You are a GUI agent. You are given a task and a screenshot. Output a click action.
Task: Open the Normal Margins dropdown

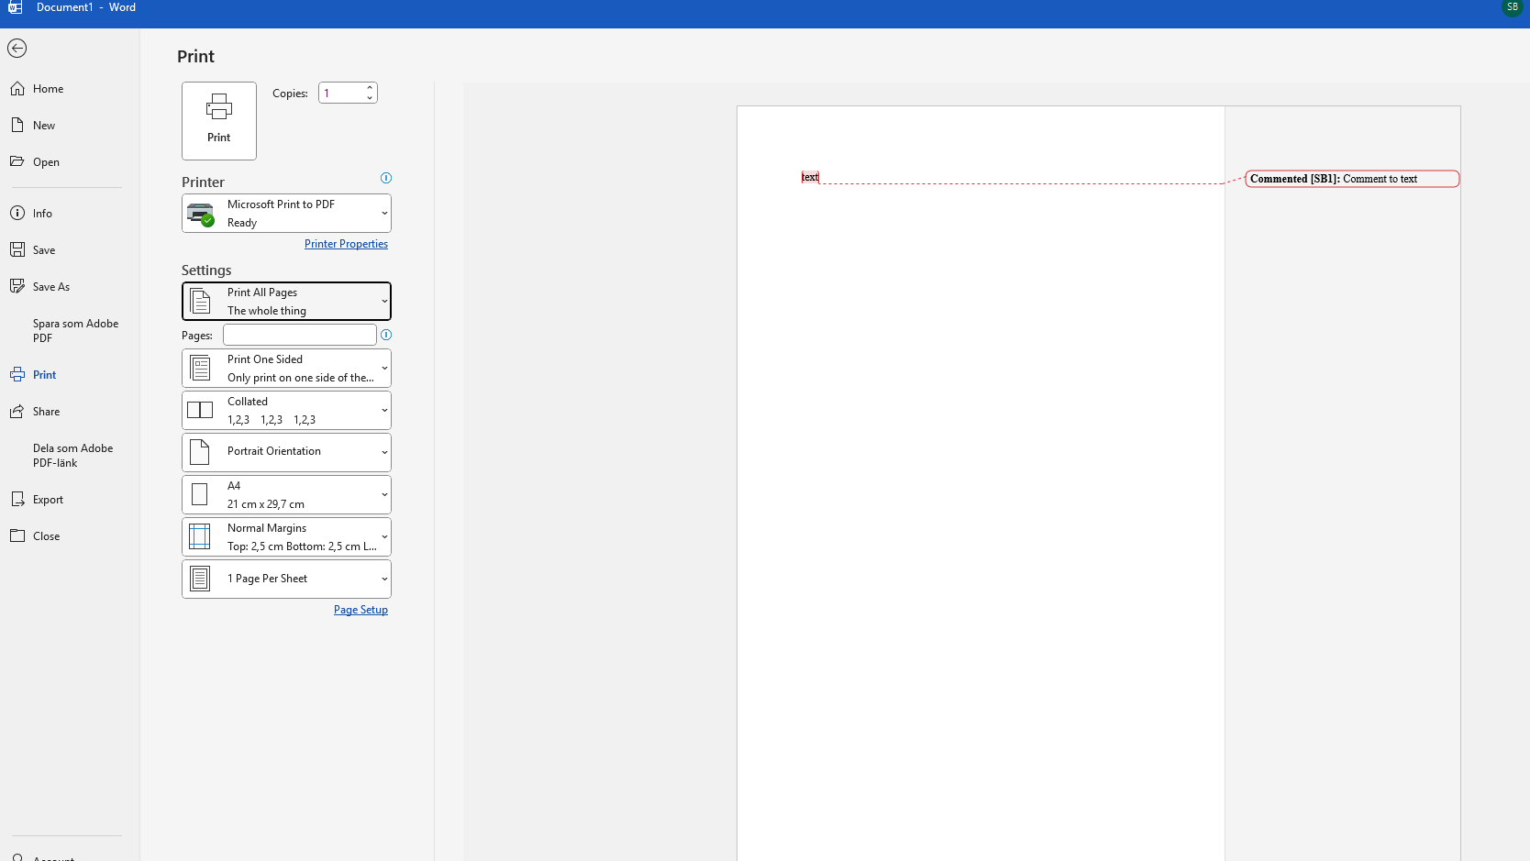pyautogui.click(x=286, y=537)
